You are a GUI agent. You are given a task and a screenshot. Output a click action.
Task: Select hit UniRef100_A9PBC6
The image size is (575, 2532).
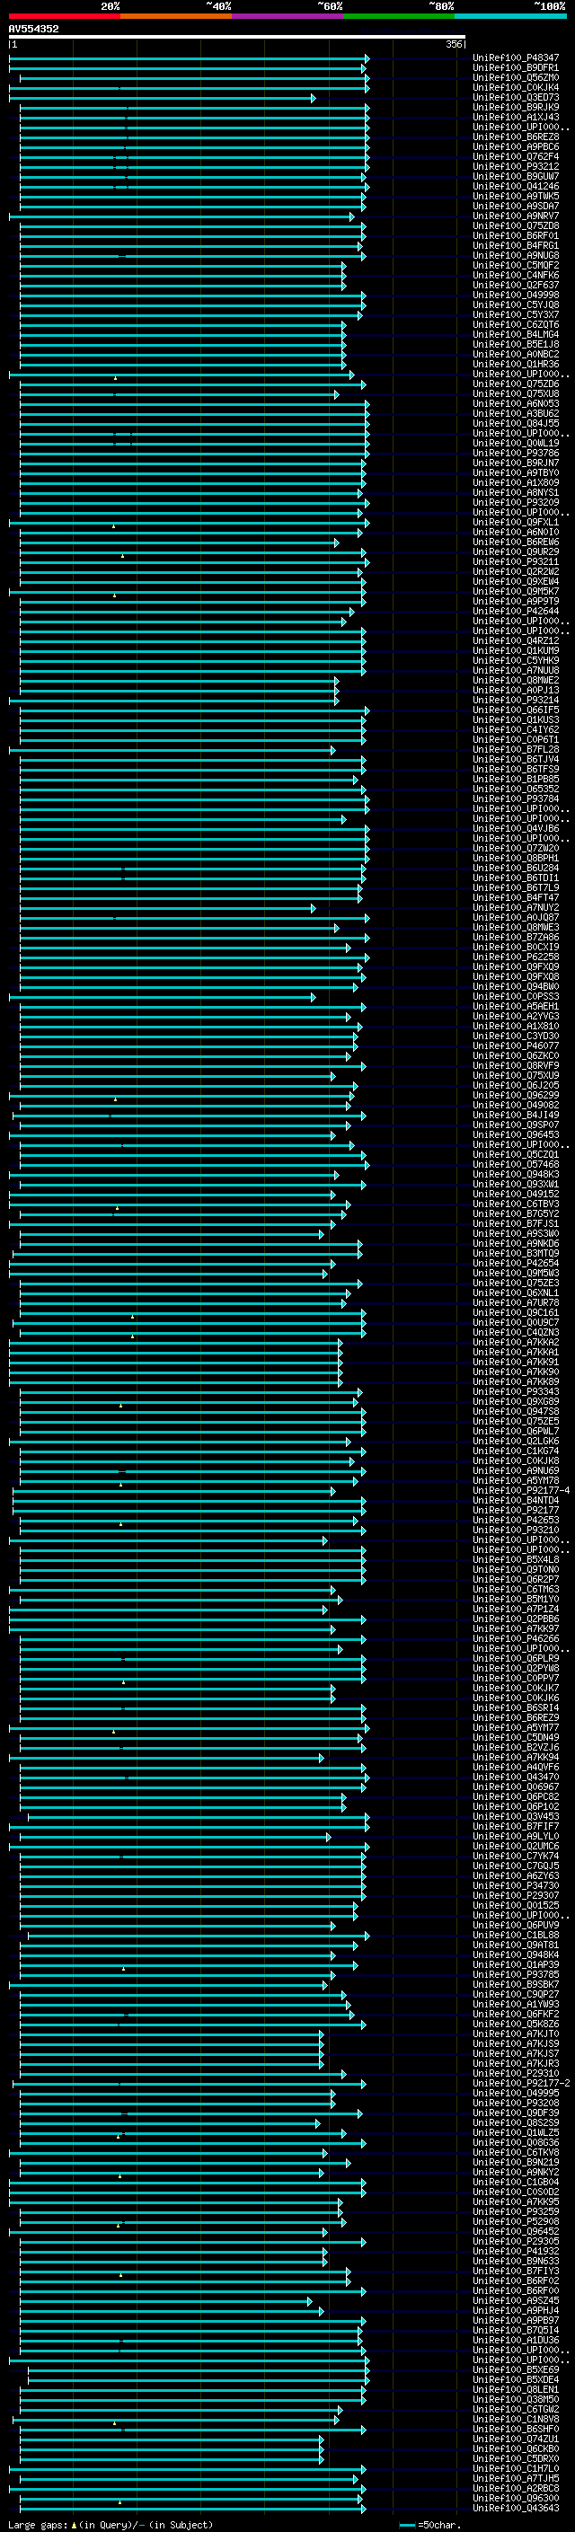(x=516, y=146)
